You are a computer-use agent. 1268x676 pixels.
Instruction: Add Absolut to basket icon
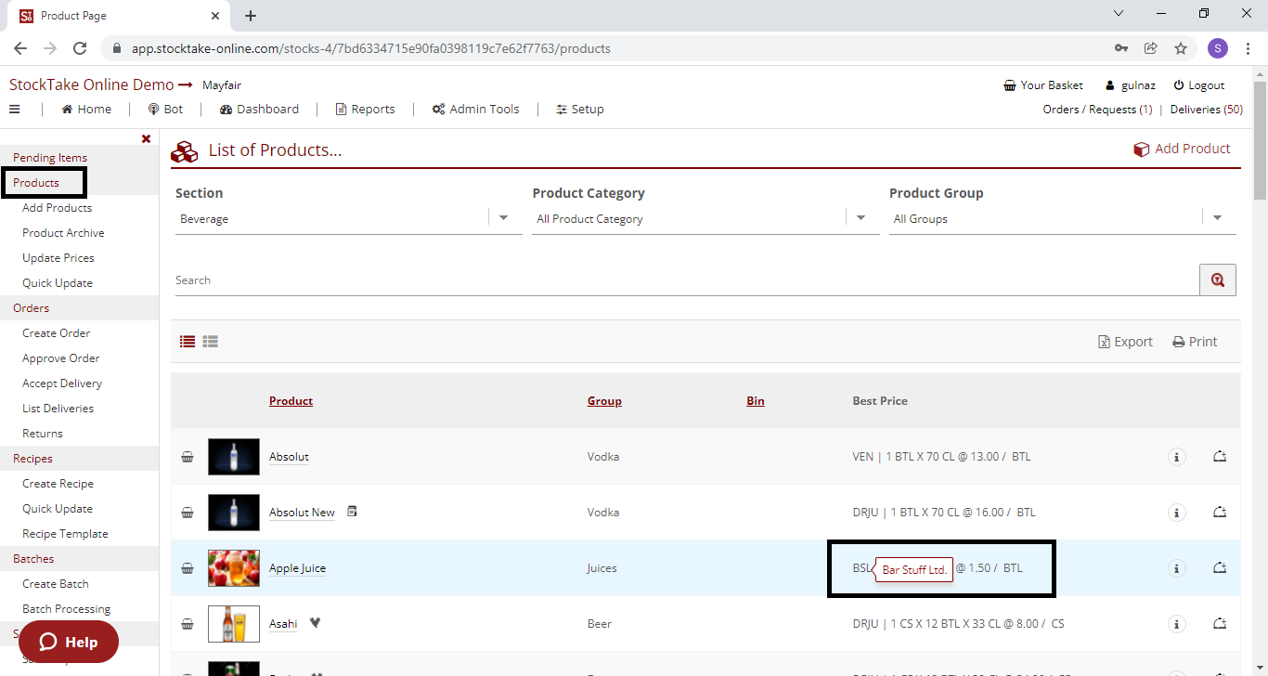[188, 457]
